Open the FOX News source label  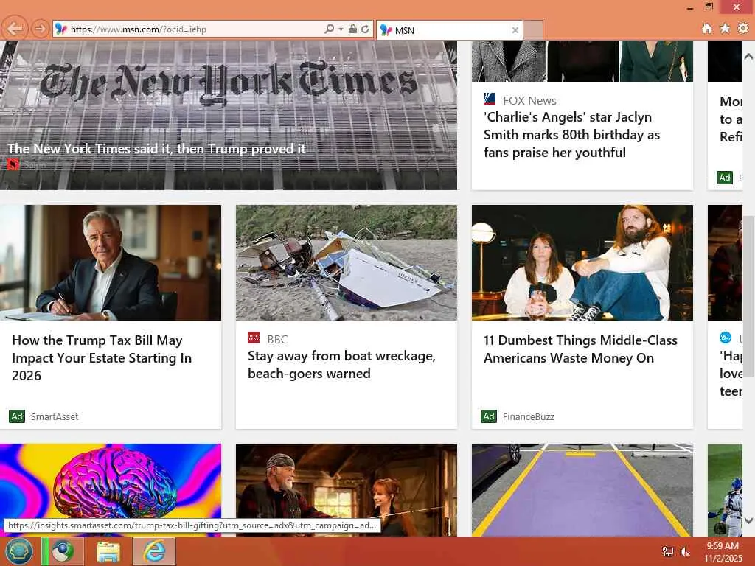(529, 100)
